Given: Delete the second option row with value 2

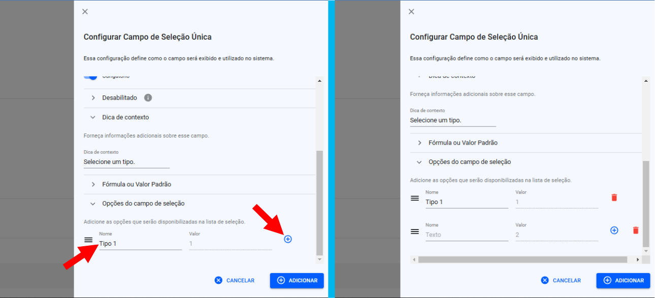Looking at the screenshot, I should (635, 230).
